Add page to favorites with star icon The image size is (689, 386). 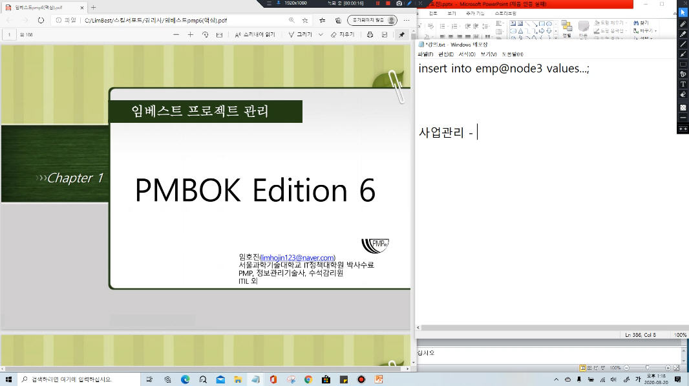[305, 20]
